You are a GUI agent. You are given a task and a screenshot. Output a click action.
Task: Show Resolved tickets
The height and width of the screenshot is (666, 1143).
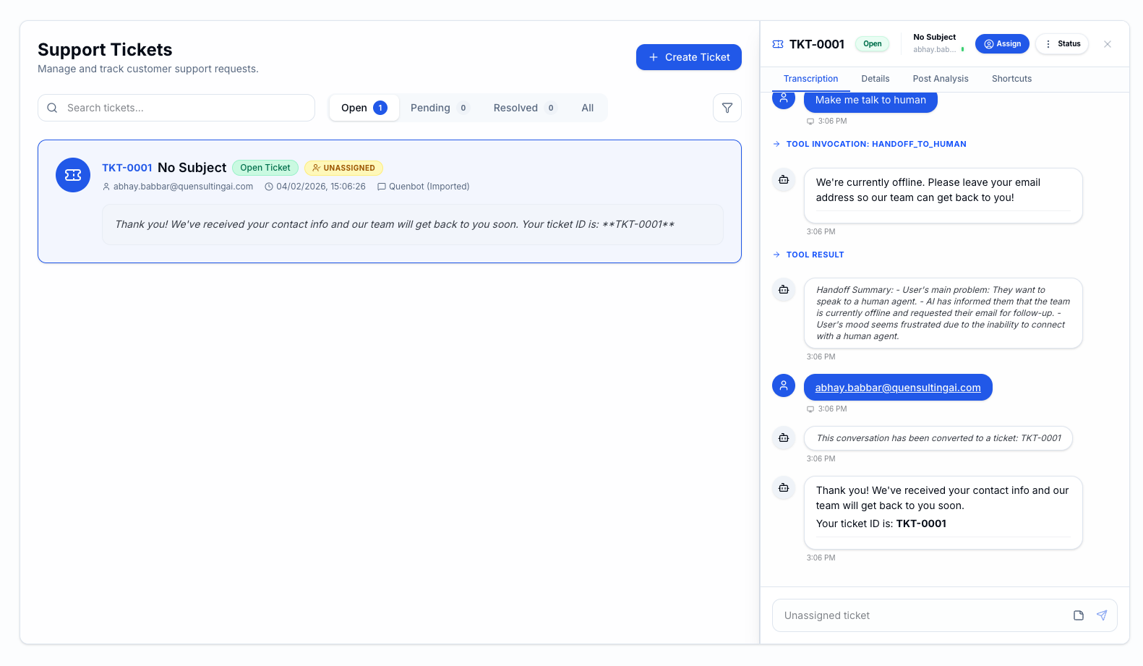pos(524,108)
